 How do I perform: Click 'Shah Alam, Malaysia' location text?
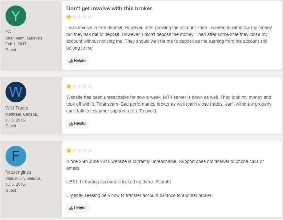24,38
